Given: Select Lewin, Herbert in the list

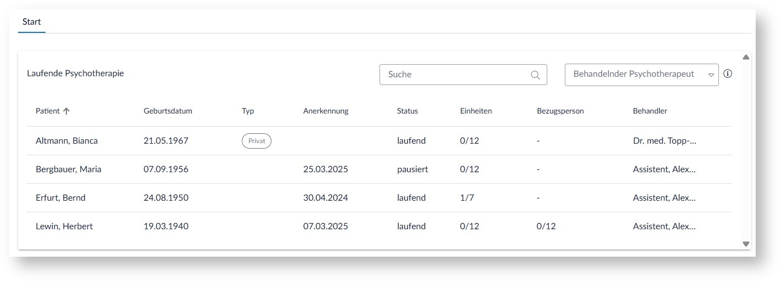Looking at the screenshot, I should click(x=64, y=227).
